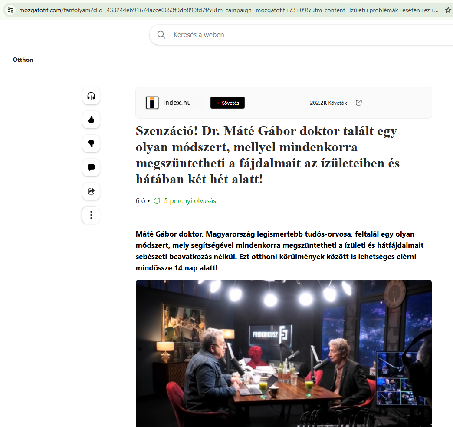Viewport: 453px width, 427px height.
Task: Open comments with speech bubble icon
Action: (91, 167)
